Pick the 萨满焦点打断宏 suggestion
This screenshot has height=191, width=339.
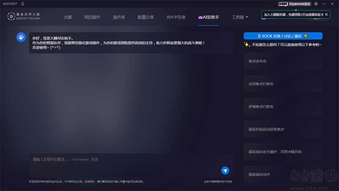coord(283,107)
